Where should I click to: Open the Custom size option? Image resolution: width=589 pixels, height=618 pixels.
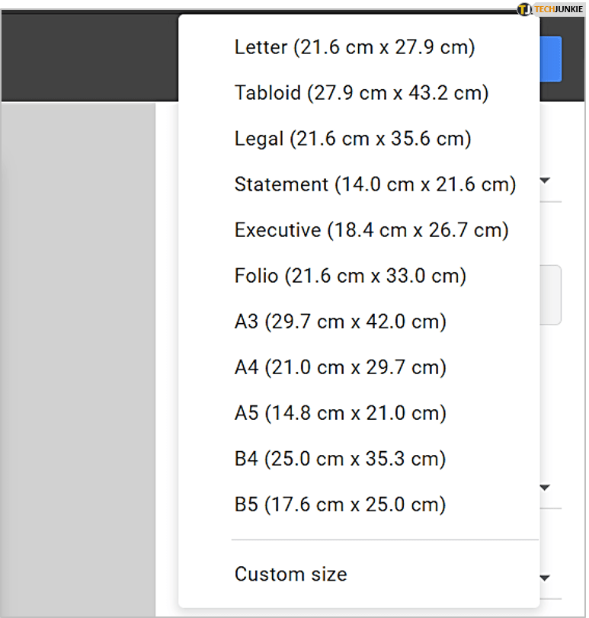pyautogui.click(x=290, y=574)
